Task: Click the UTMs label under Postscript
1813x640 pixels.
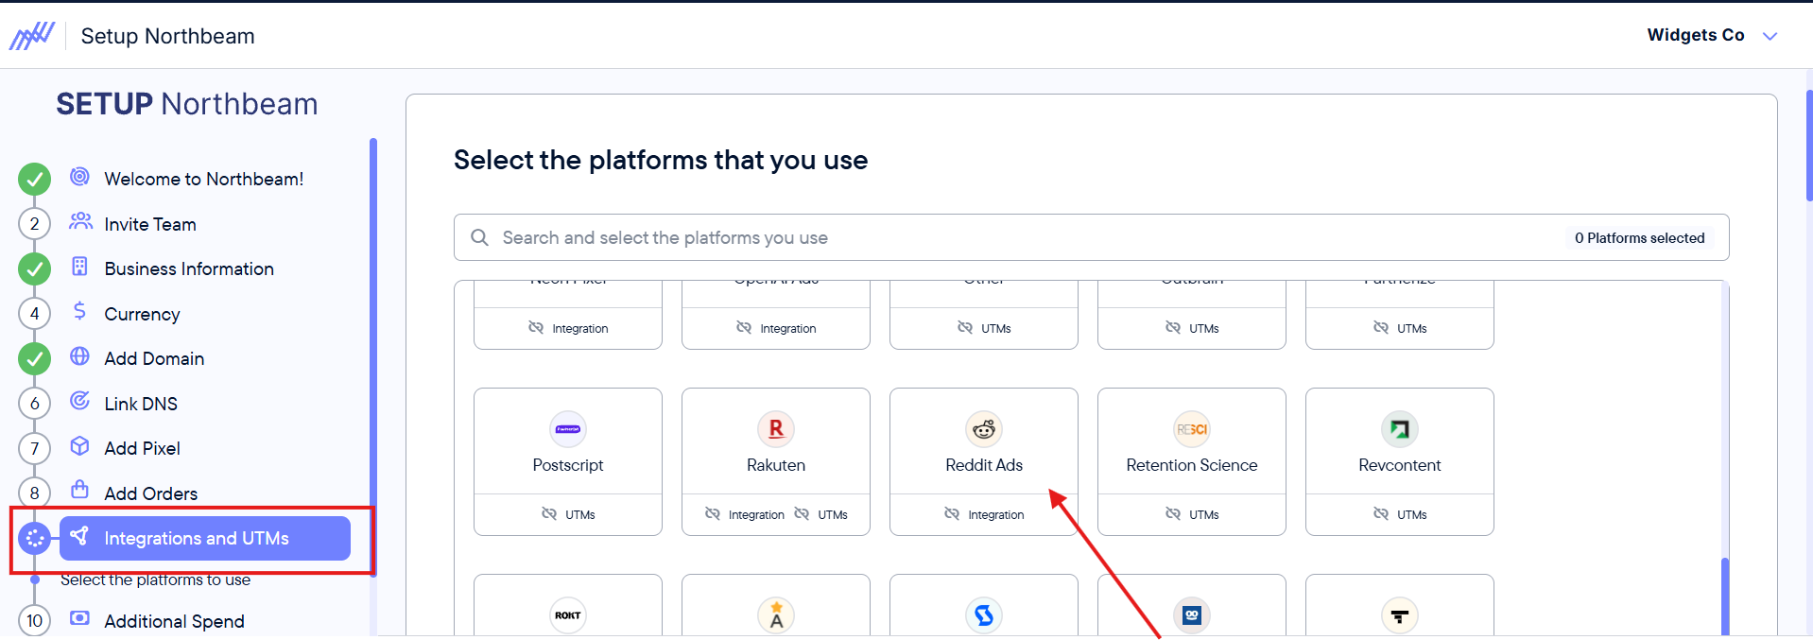Action: tap(580, 515)
